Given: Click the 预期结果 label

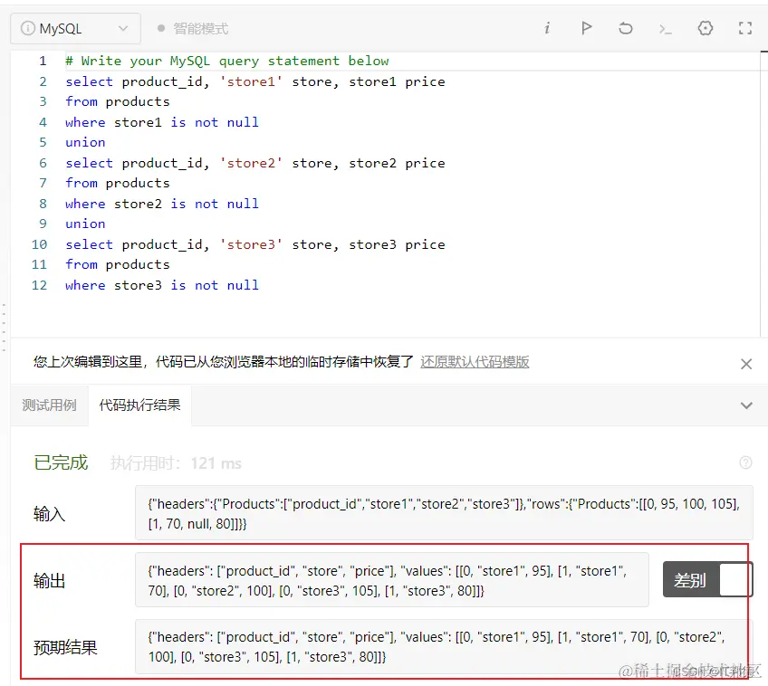Looking at the screenshot, I should 65,647.
